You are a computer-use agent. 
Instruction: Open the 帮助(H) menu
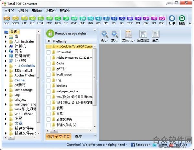pyautogui.click(x=64, y=11)
